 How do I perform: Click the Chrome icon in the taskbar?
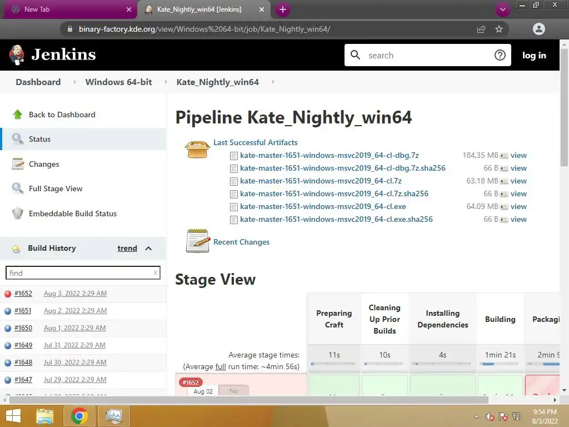pyautogui.click(x=79, y=416)
